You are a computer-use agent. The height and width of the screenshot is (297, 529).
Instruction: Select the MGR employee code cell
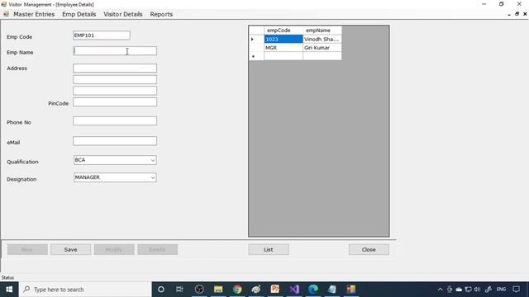click(284, 48)
